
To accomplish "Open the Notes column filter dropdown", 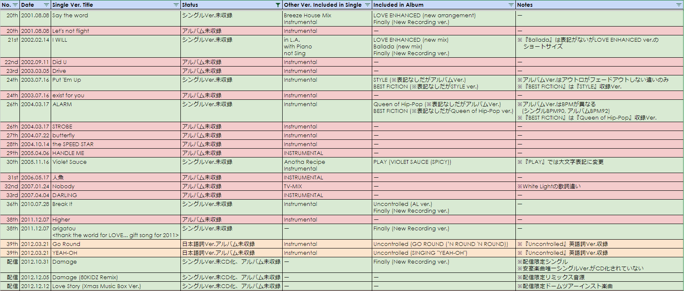I will pyautogui.click(x=679, y=5).
